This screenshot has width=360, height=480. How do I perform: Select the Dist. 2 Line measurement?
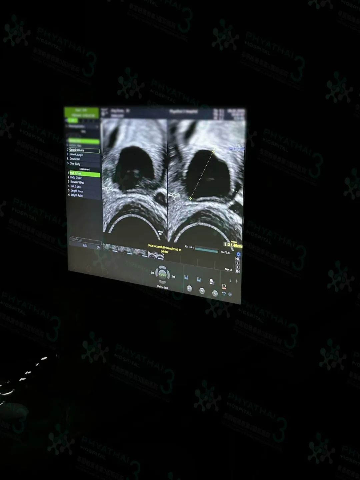pos(85,187)
